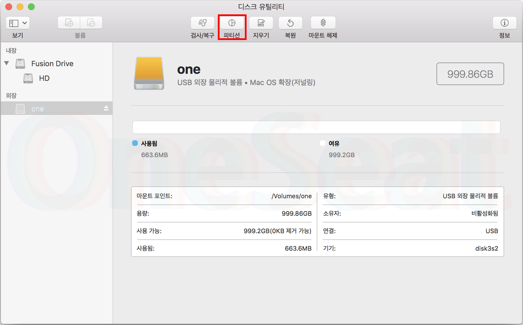Viewport: 523px width, 325px height.
Task: Click the Fusion Drive disk icon
Action: (x=20, y=64)
